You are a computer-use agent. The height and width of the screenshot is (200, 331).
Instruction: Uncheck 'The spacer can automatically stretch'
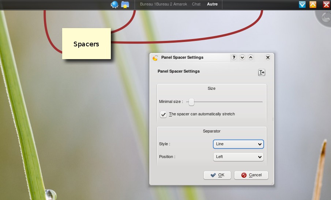tap(163, 115)
